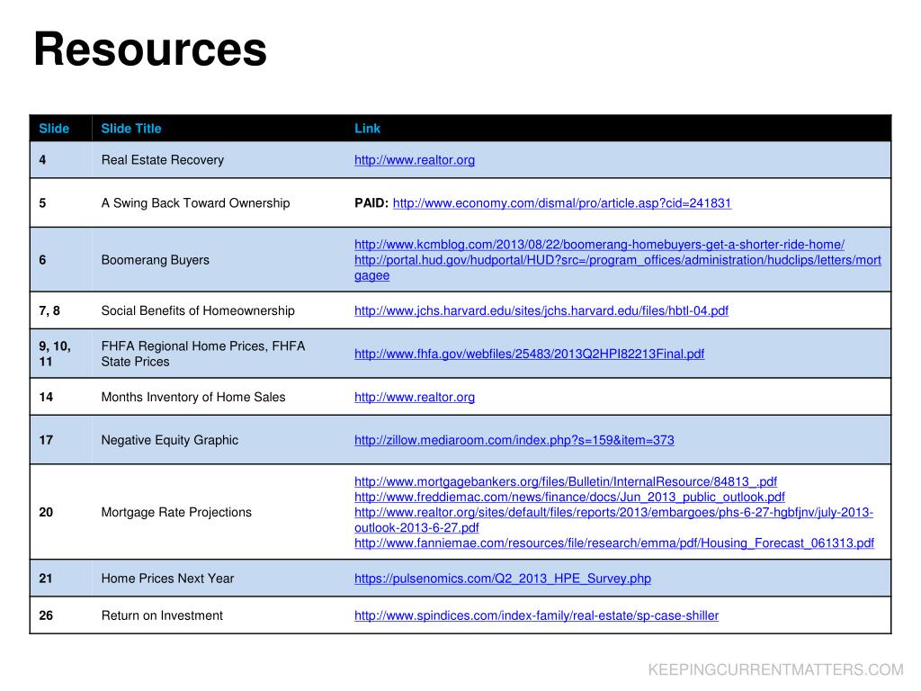The height and width of the screenshot is (691, 921).
Task: Click the Resources page heading
Action: (x=150, y=49)
